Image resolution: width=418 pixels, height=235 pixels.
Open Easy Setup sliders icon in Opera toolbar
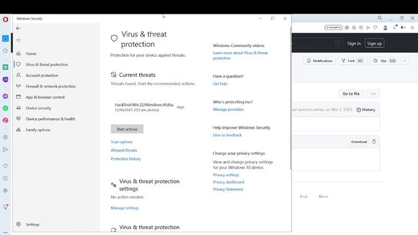(x=412, y=27)
